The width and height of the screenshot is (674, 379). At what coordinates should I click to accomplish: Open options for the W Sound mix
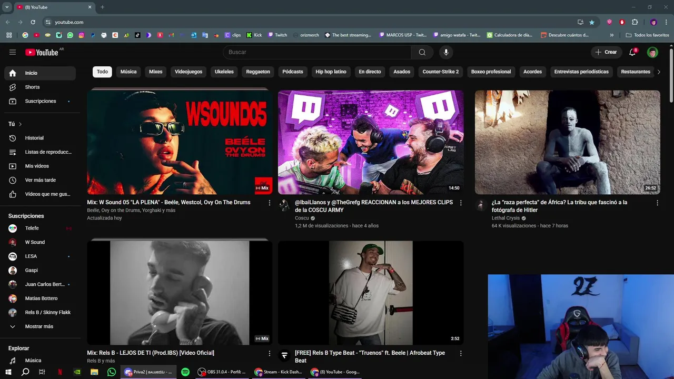click(x=270, y=203)
